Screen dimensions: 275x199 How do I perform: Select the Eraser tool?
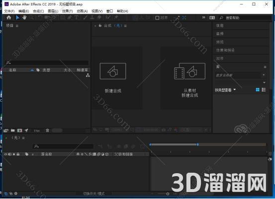click(99, 17)
